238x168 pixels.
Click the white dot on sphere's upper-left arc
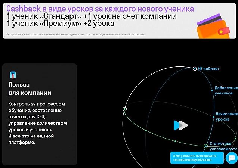[x=151, y=74]
